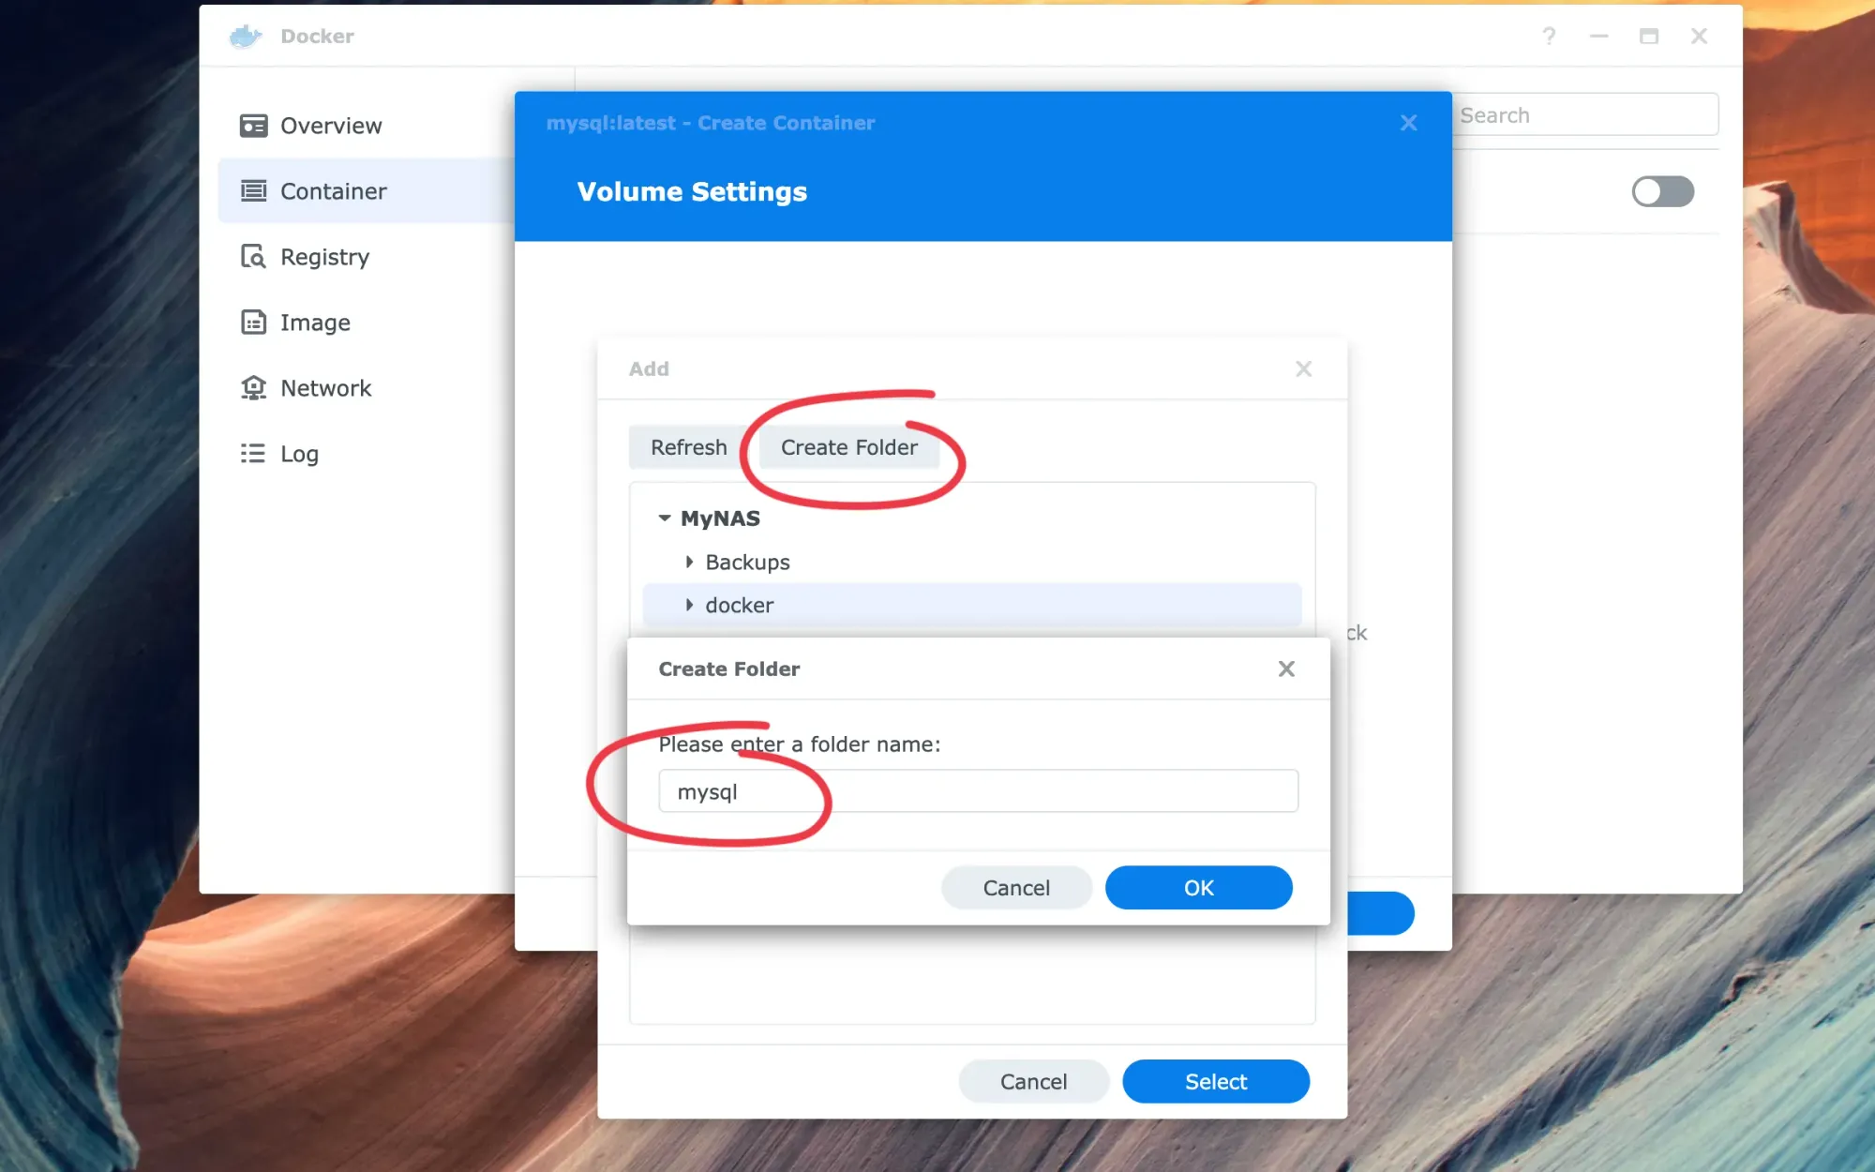Expand the docker folder tree item

[688, 604]
